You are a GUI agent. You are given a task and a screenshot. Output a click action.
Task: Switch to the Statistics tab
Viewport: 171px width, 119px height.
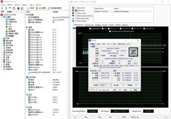[x=125, y=25]
